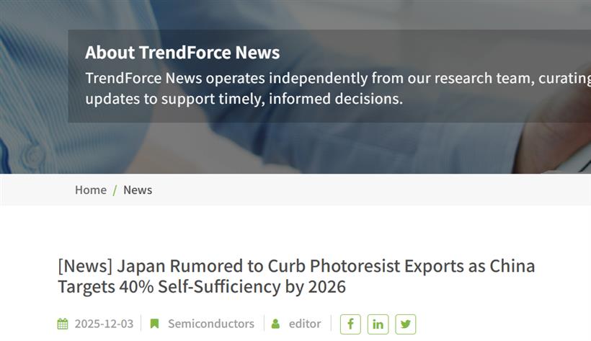
Task: Click the 2025-12-03 publication date
Action: coord(104,324)
